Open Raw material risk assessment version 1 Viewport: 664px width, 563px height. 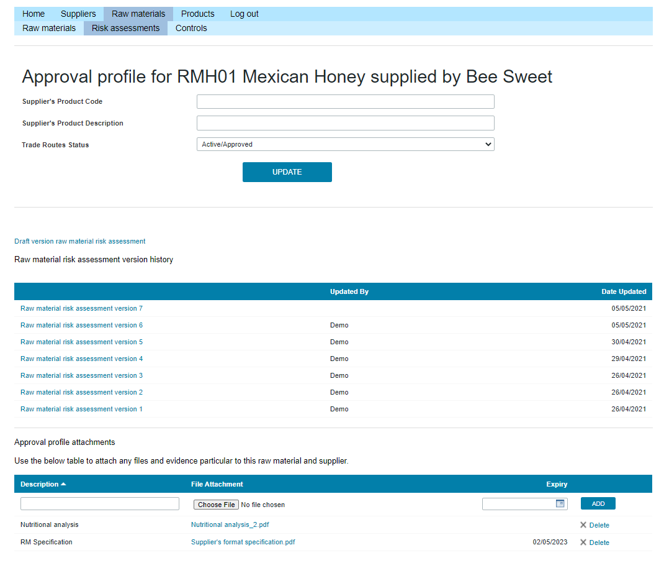[x=82, y=409]
